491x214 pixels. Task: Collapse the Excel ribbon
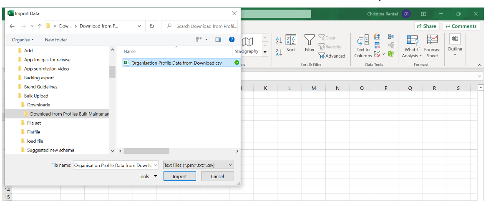pyautogui.click(x=479, y=65)
